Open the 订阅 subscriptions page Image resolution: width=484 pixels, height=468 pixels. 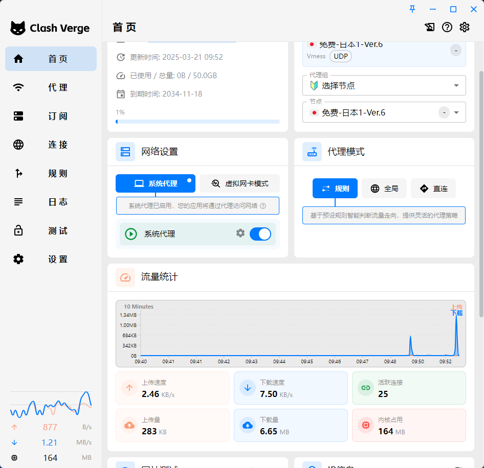(51, 116)
